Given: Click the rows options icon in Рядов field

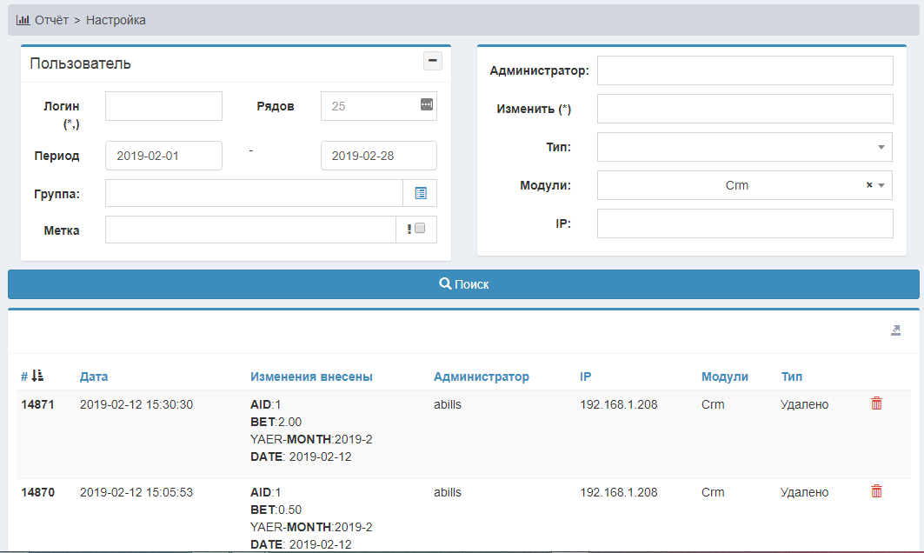Looking at the screenshot, I should coord(426,105).
